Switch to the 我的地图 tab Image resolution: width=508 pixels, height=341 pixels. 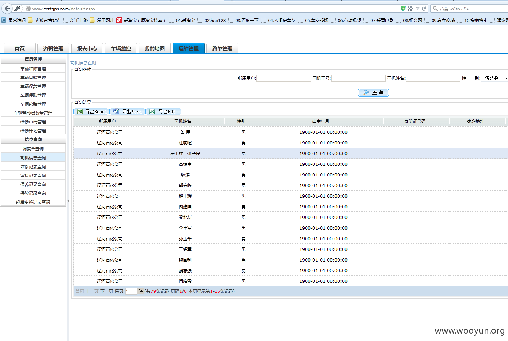[155, 48]
